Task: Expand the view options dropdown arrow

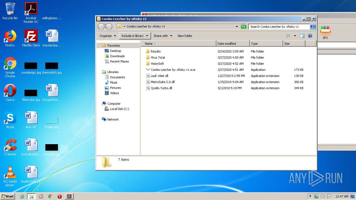Action: (x=295, y=36)
